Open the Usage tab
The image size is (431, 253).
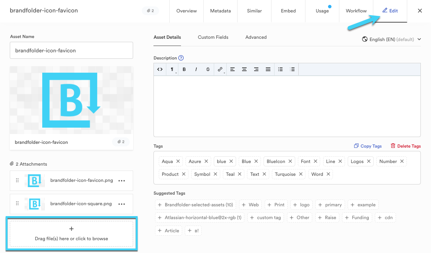322,11
